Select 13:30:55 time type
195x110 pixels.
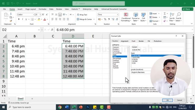pyautogui.click(x=135, y=60)
